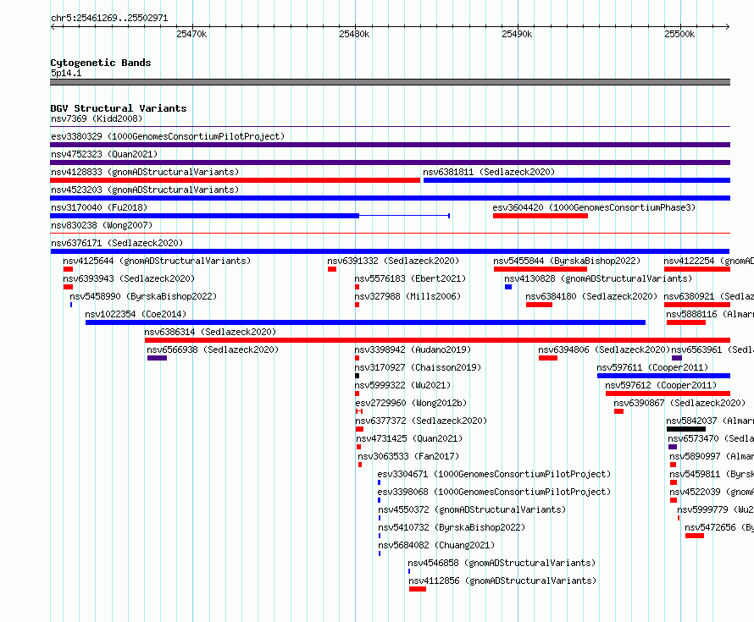
Task: Click the nsv6394806 red glyph
Action: coord(548,358)
